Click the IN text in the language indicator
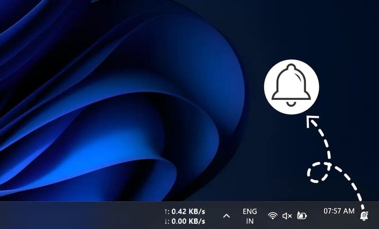 coord(250,221)
